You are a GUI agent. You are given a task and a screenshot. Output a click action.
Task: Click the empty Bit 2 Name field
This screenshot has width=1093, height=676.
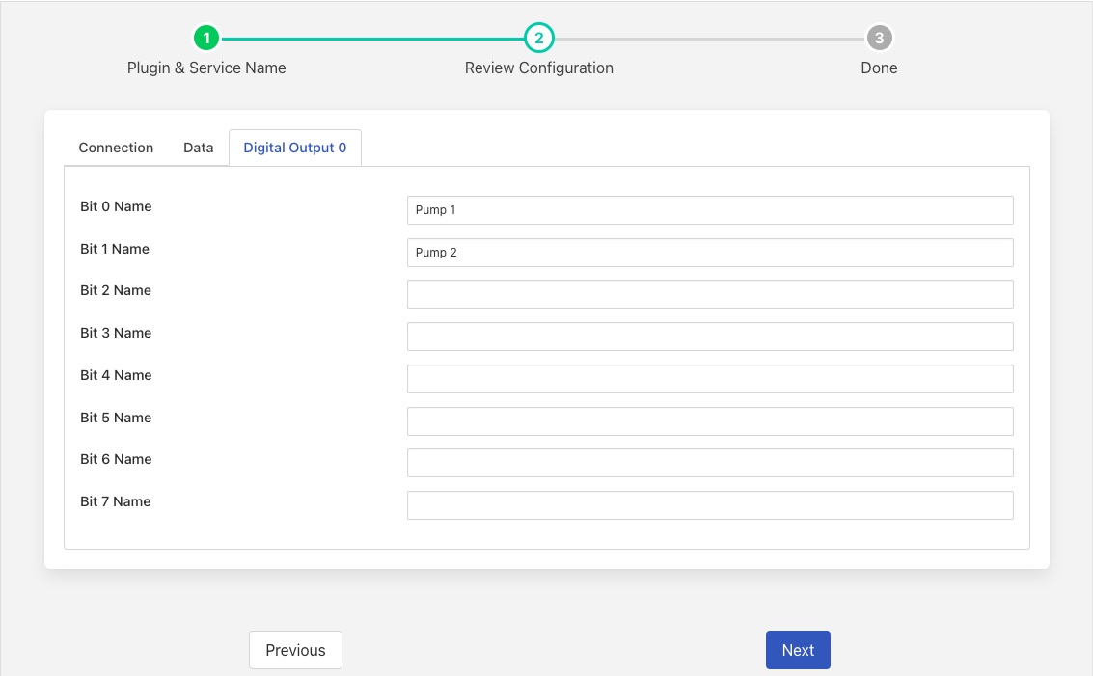click(709, 294)
